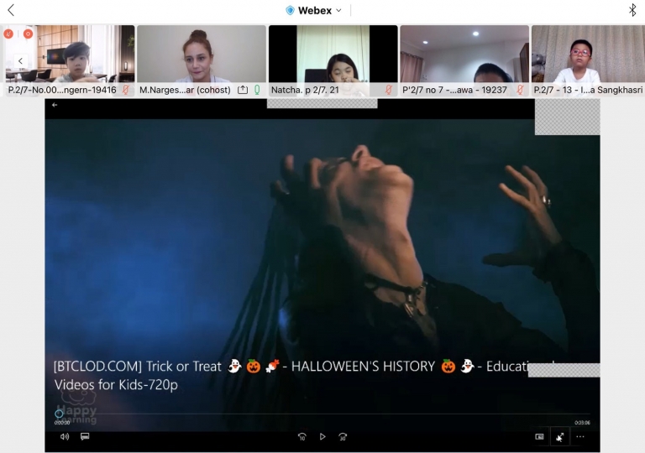Skip back 10 seconds
The height and width of the screenshot is (453, 645).
[x=302, y=437]
